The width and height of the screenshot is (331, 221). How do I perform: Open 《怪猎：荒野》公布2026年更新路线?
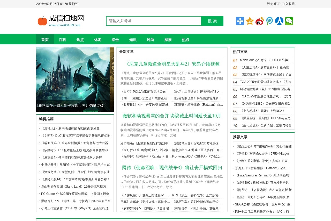pyautogui.click(x=262, y=197)
